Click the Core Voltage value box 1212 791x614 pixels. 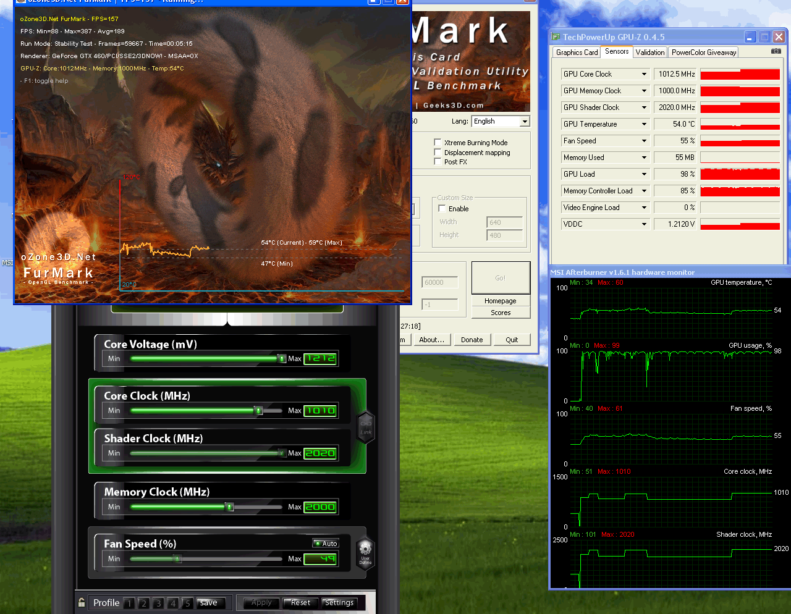(320, 358)
